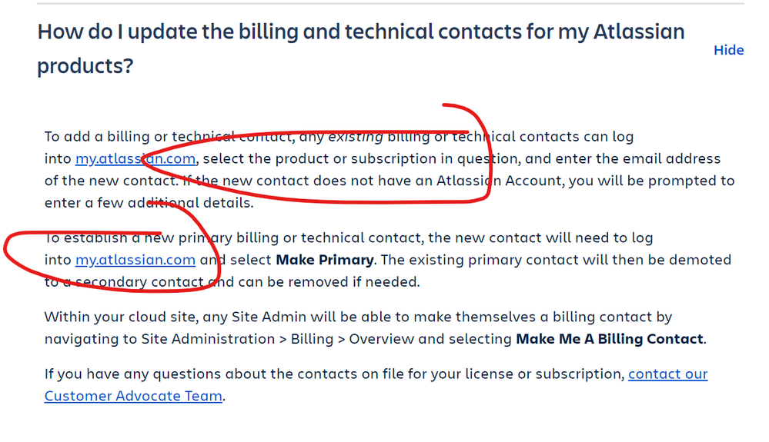Click 'Overview' in the navigation path
Image resolution: width=769 pixels, height=442 pixels.
click(x=381, y=339)
